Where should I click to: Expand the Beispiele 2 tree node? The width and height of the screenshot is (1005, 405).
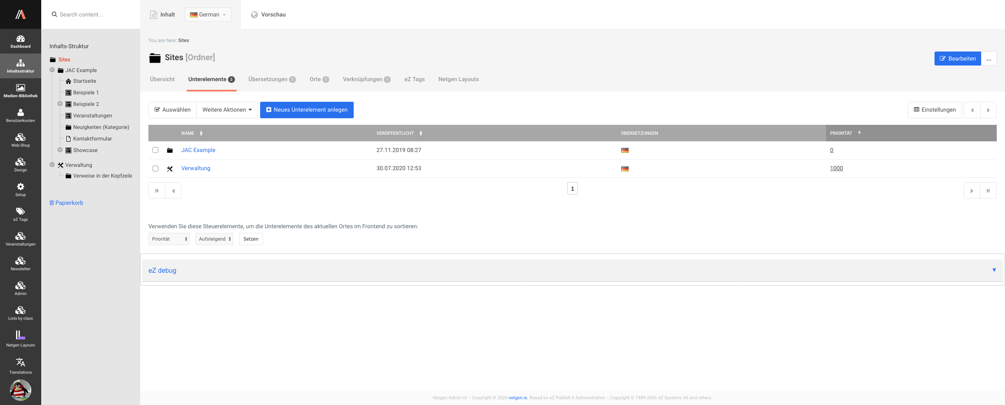click(x=60, y=104)
